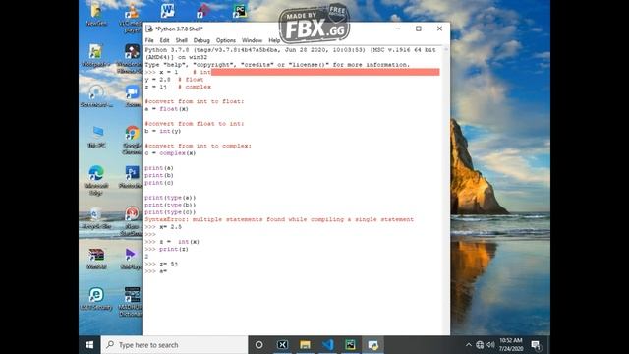629x354 pixels.
Task: Open the volume control in system tray
Action: 490,345
